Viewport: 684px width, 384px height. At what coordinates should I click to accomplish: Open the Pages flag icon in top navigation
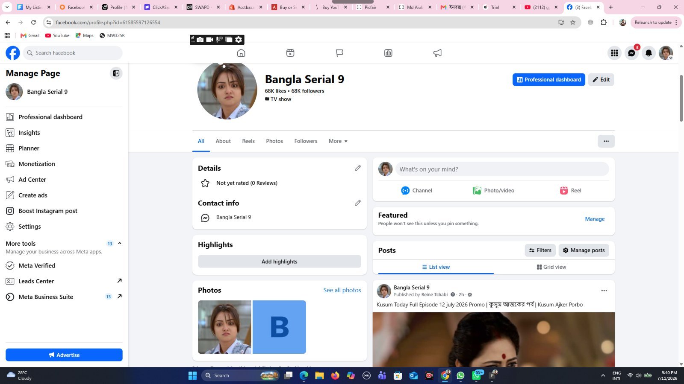(x=339, y=53)
